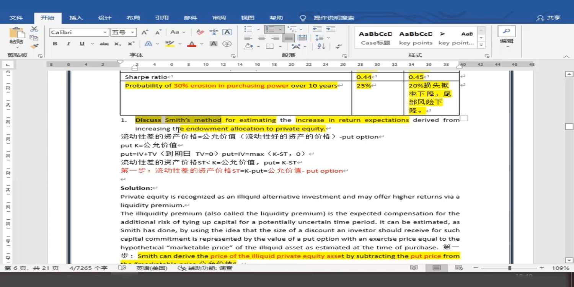Image resolution: width=574 pixels, height=287 pixels.
Task: Click the Increase Indent icon
Action: click(x=331, y=29)
